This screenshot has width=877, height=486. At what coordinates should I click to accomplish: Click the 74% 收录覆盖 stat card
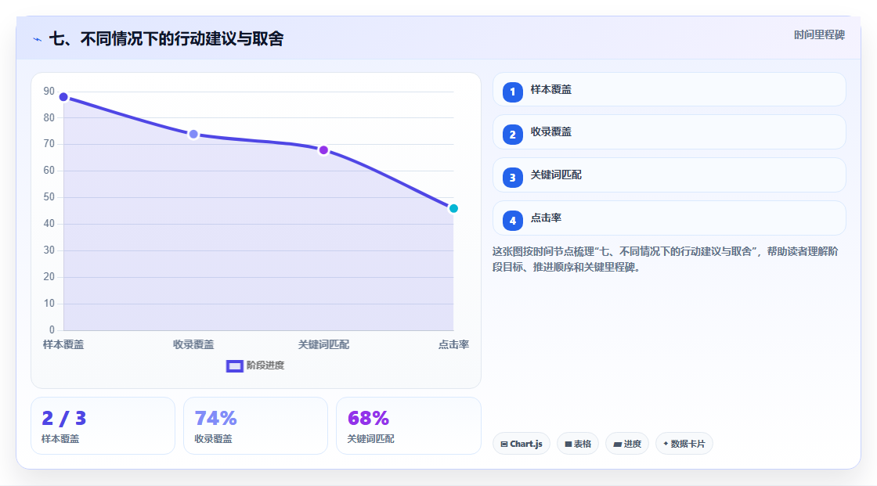pos(255,426)
